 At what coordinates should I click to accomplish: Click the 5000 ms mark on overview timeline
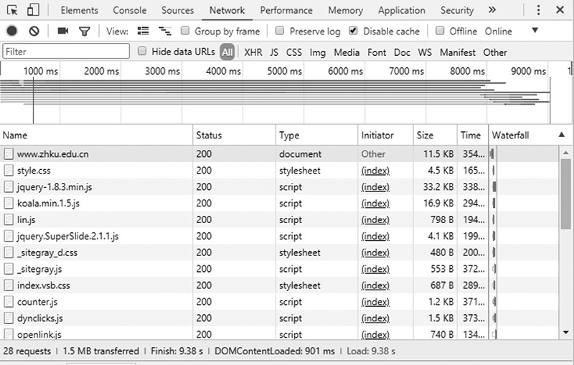(284, 71)
